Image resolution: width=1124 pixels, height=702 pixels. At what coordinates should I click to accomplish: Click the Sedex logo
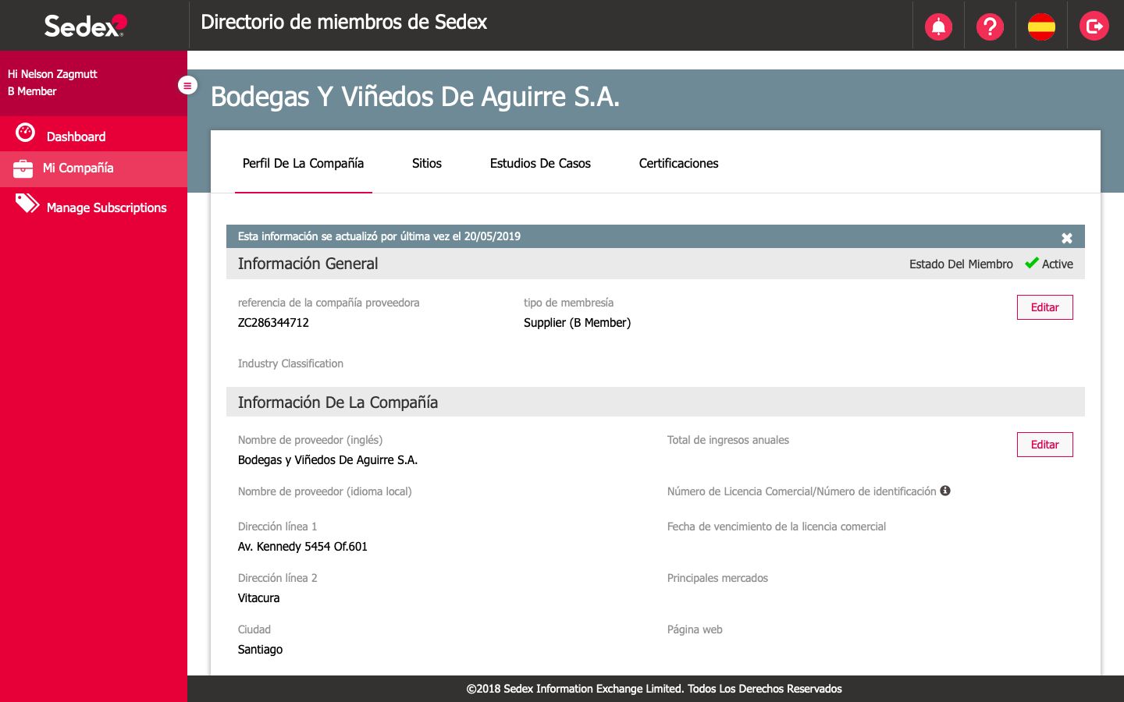[85, 26]
